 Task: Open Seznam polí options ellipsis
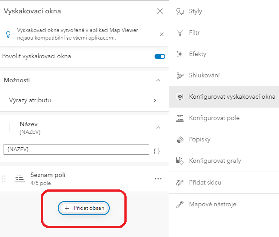158,179
